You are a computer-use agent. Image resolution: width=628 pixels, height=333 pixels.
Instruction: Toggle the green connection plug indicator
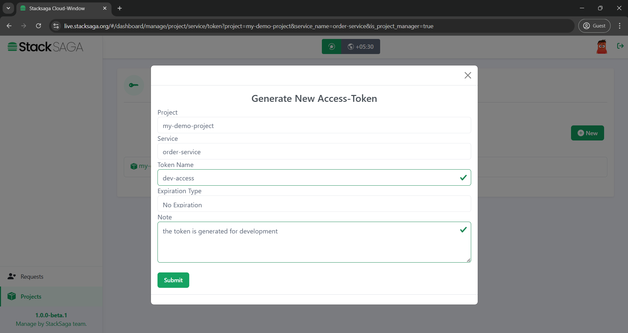tap(332, 46)
